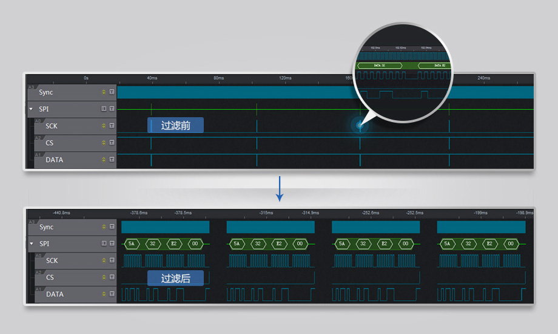558x334 pixels.
Task: Click DATA's yellow up-down arrows in the 过滤后 panel
Action: pyautogui.click(x=104, y=294)
